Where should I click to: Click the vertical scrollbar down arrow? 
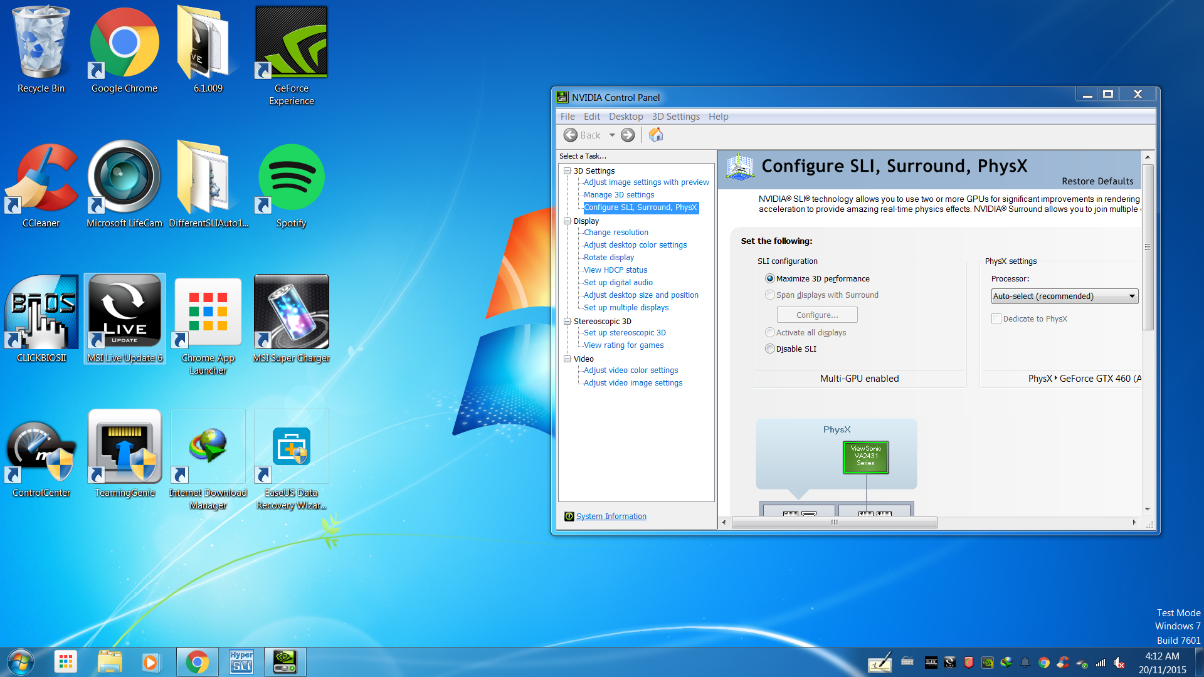click(1148, 509)
